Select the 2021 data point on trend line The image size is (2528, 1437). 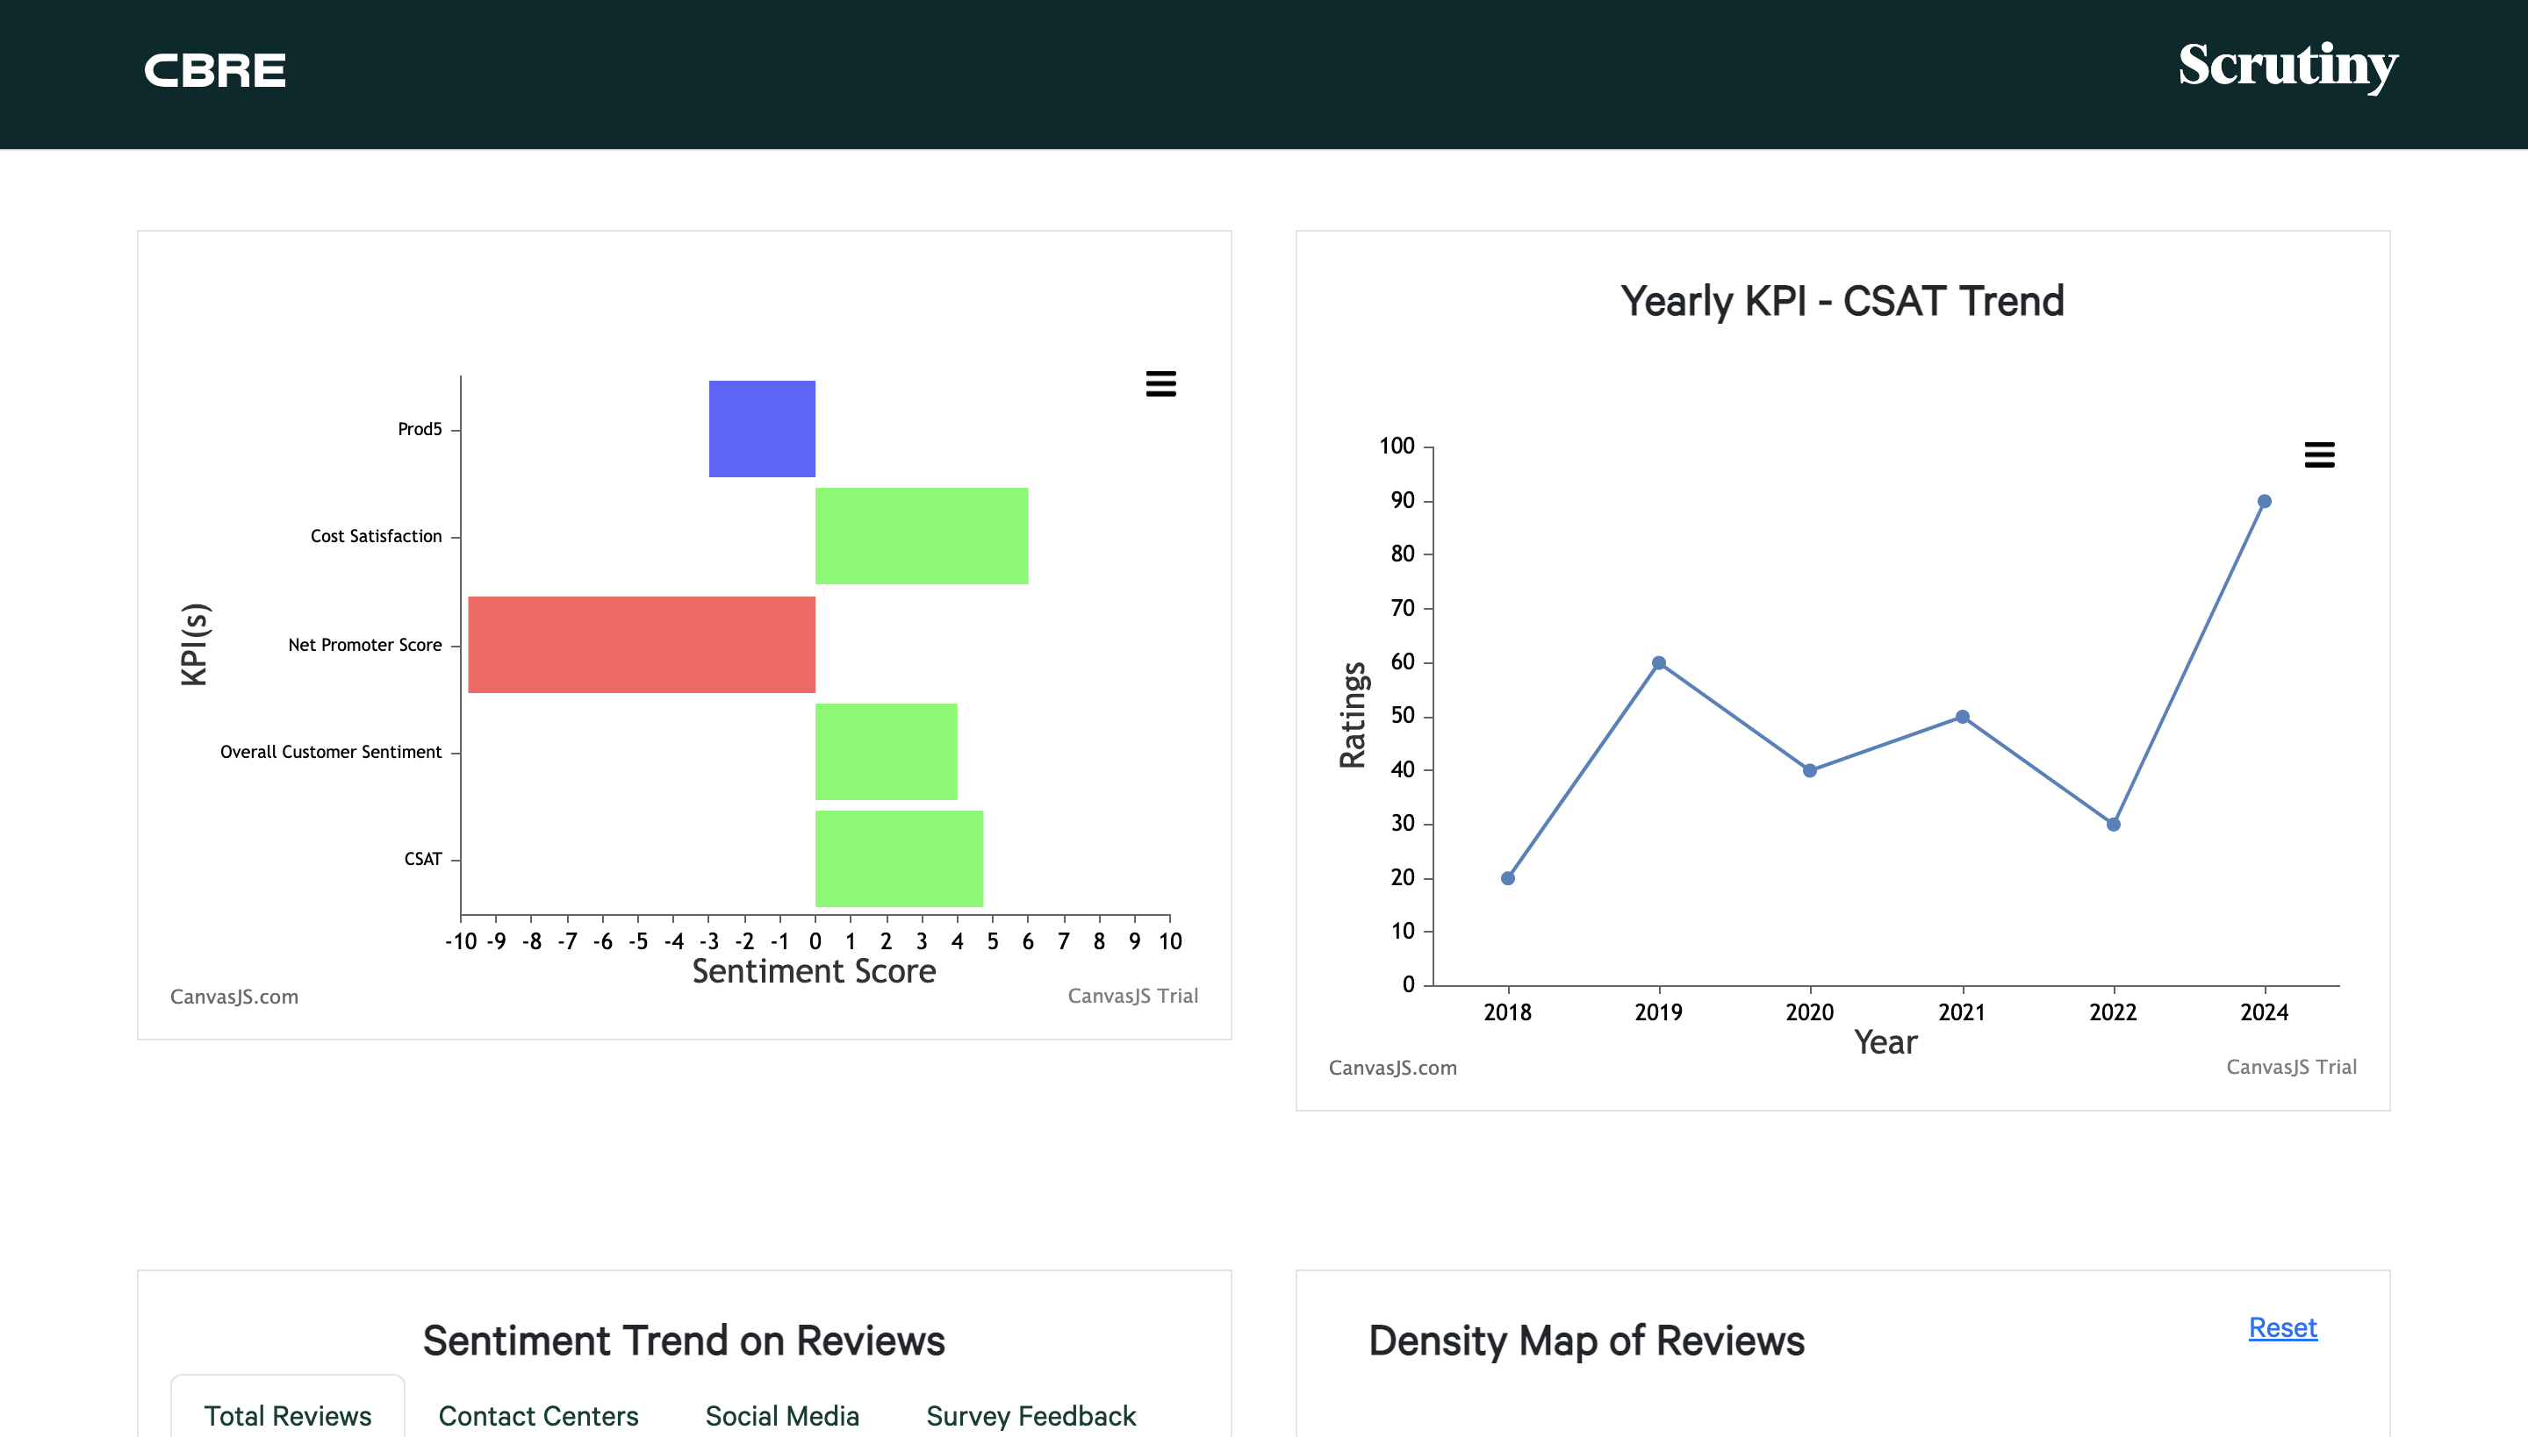point(1962,718)
